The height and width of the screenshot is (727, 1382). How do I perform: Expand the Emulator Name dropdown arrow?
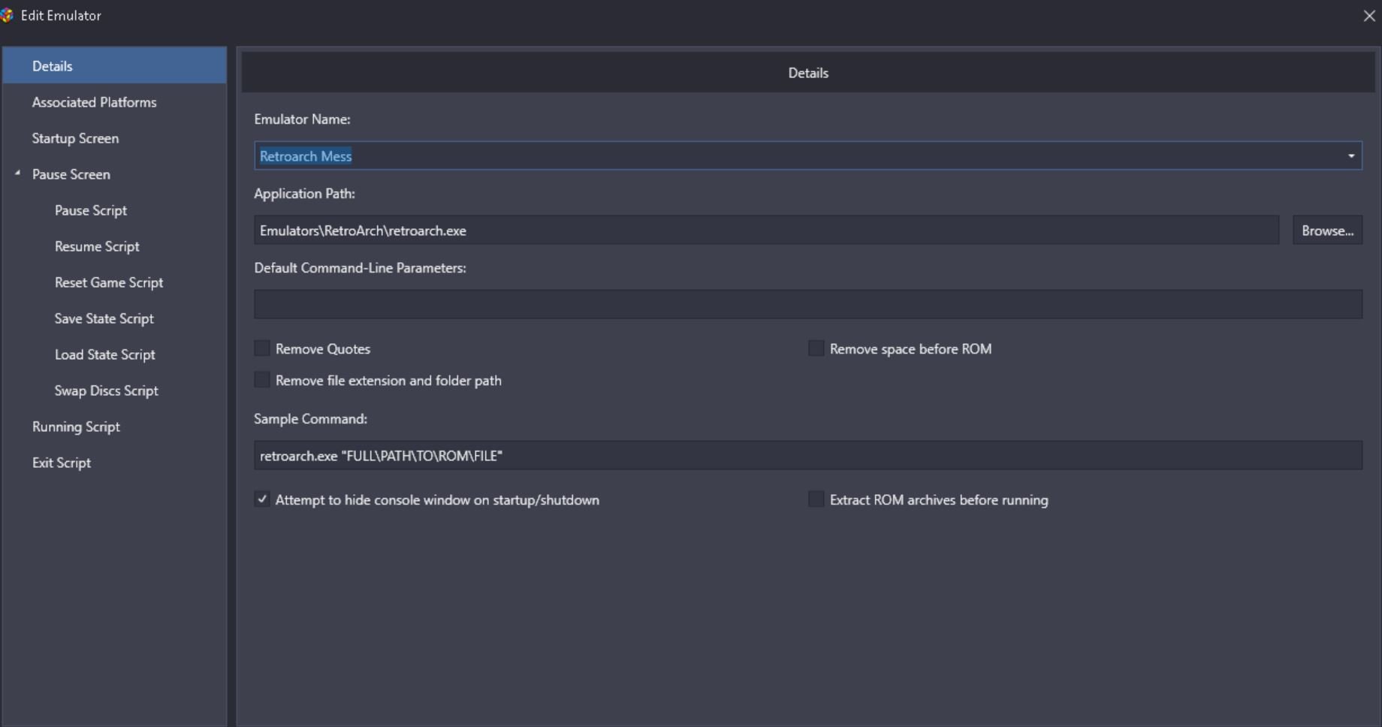click(x=1350, y=156)
